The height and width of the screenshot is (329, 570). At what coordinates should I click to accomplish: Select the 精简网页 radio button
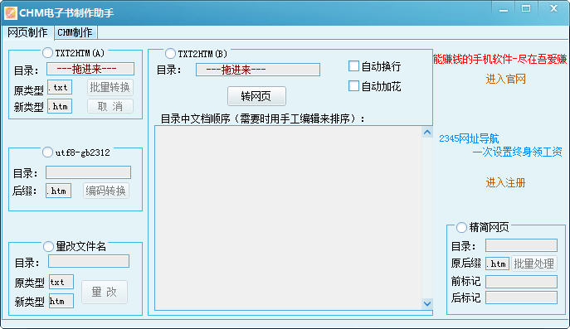click(x=461, y=227)
